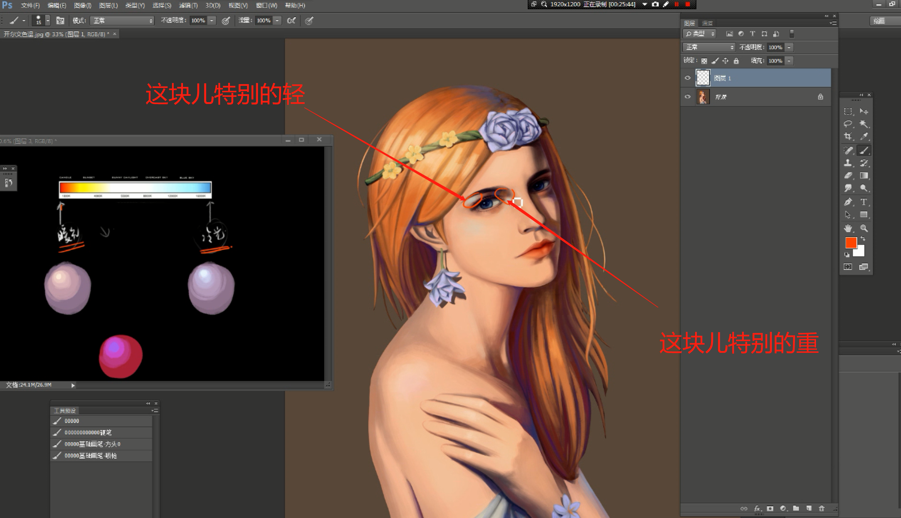Select the Eyedropper tool
Screen dimensions: 901x518
(x=864, y=136)
